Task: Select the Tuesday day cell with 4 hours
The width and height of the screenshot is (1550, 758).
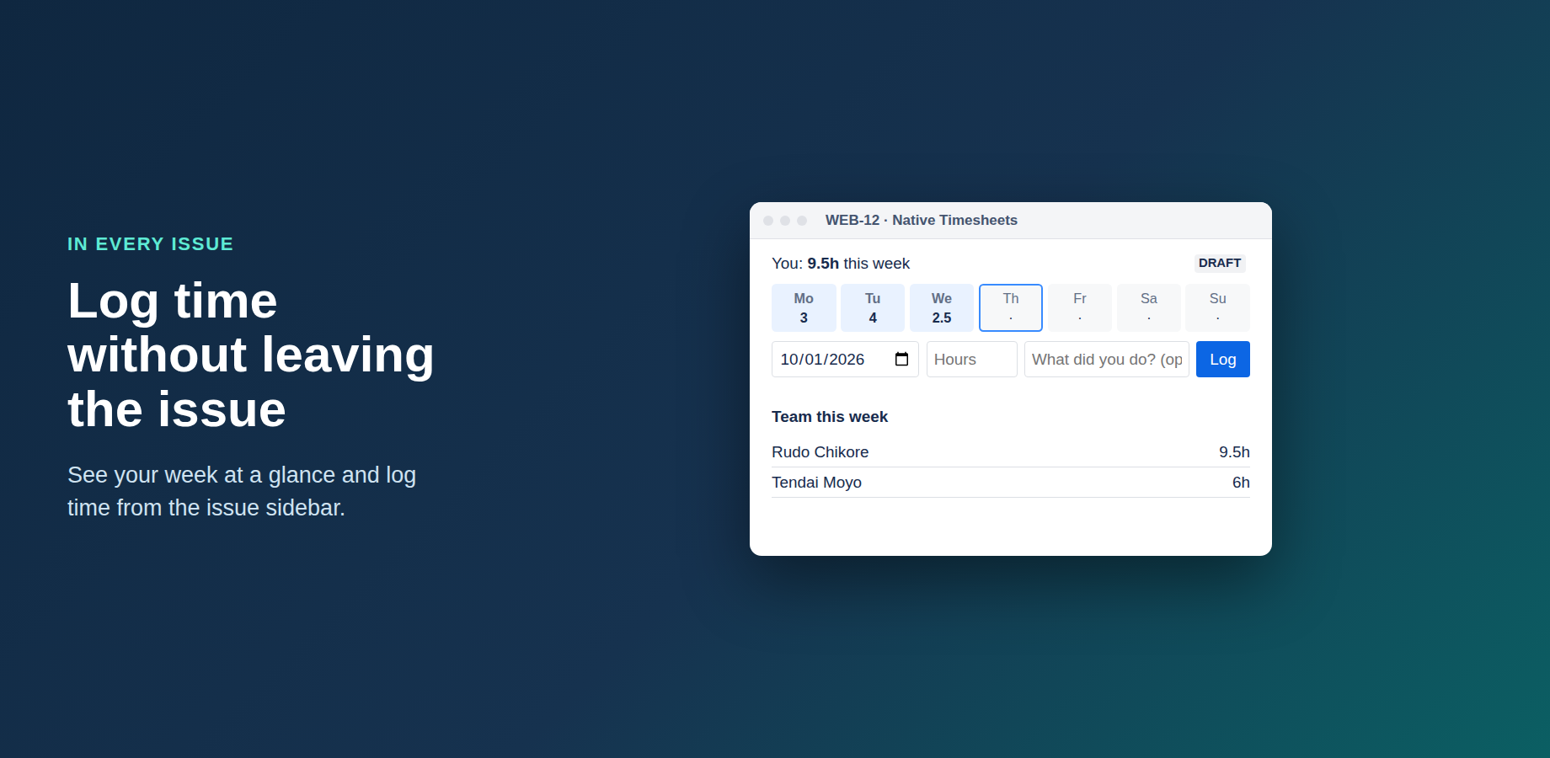Action: [x=873, y=308]
